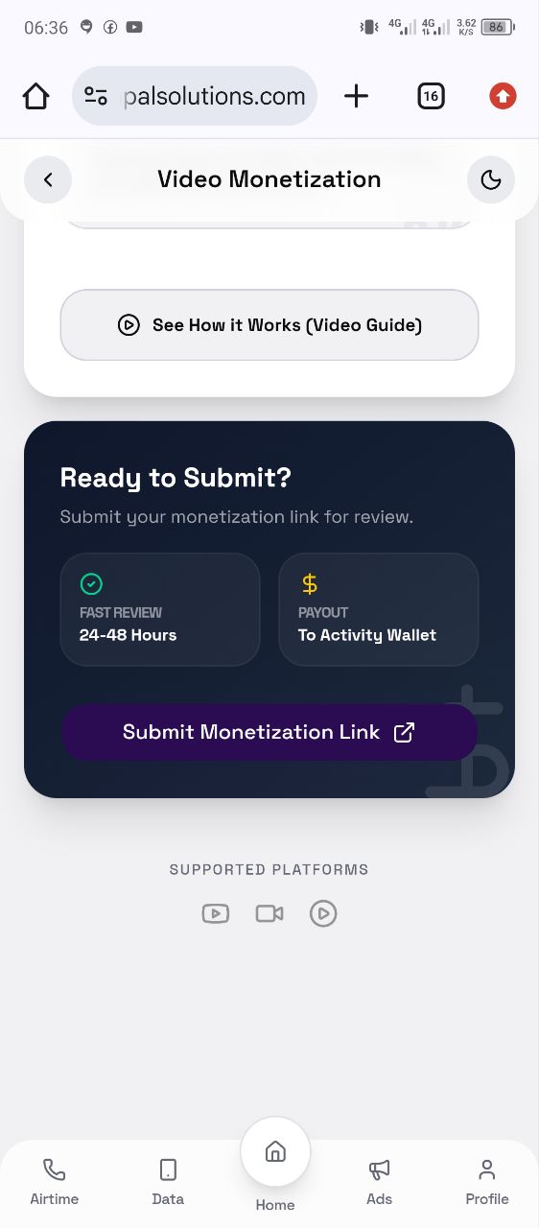Tap the video camera platform icon
Screen dimensions: 539x1228
[x=269, y=913]
